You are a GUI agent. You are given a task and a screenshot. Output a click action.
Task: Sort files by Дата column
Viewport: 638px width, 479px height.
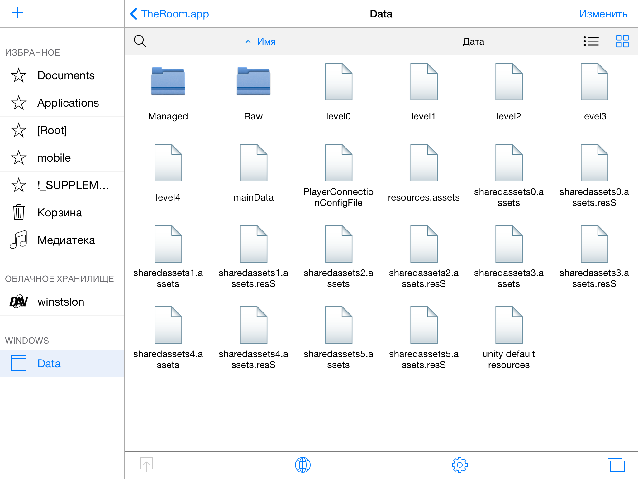pyautogui.click(x=473, y=41)
